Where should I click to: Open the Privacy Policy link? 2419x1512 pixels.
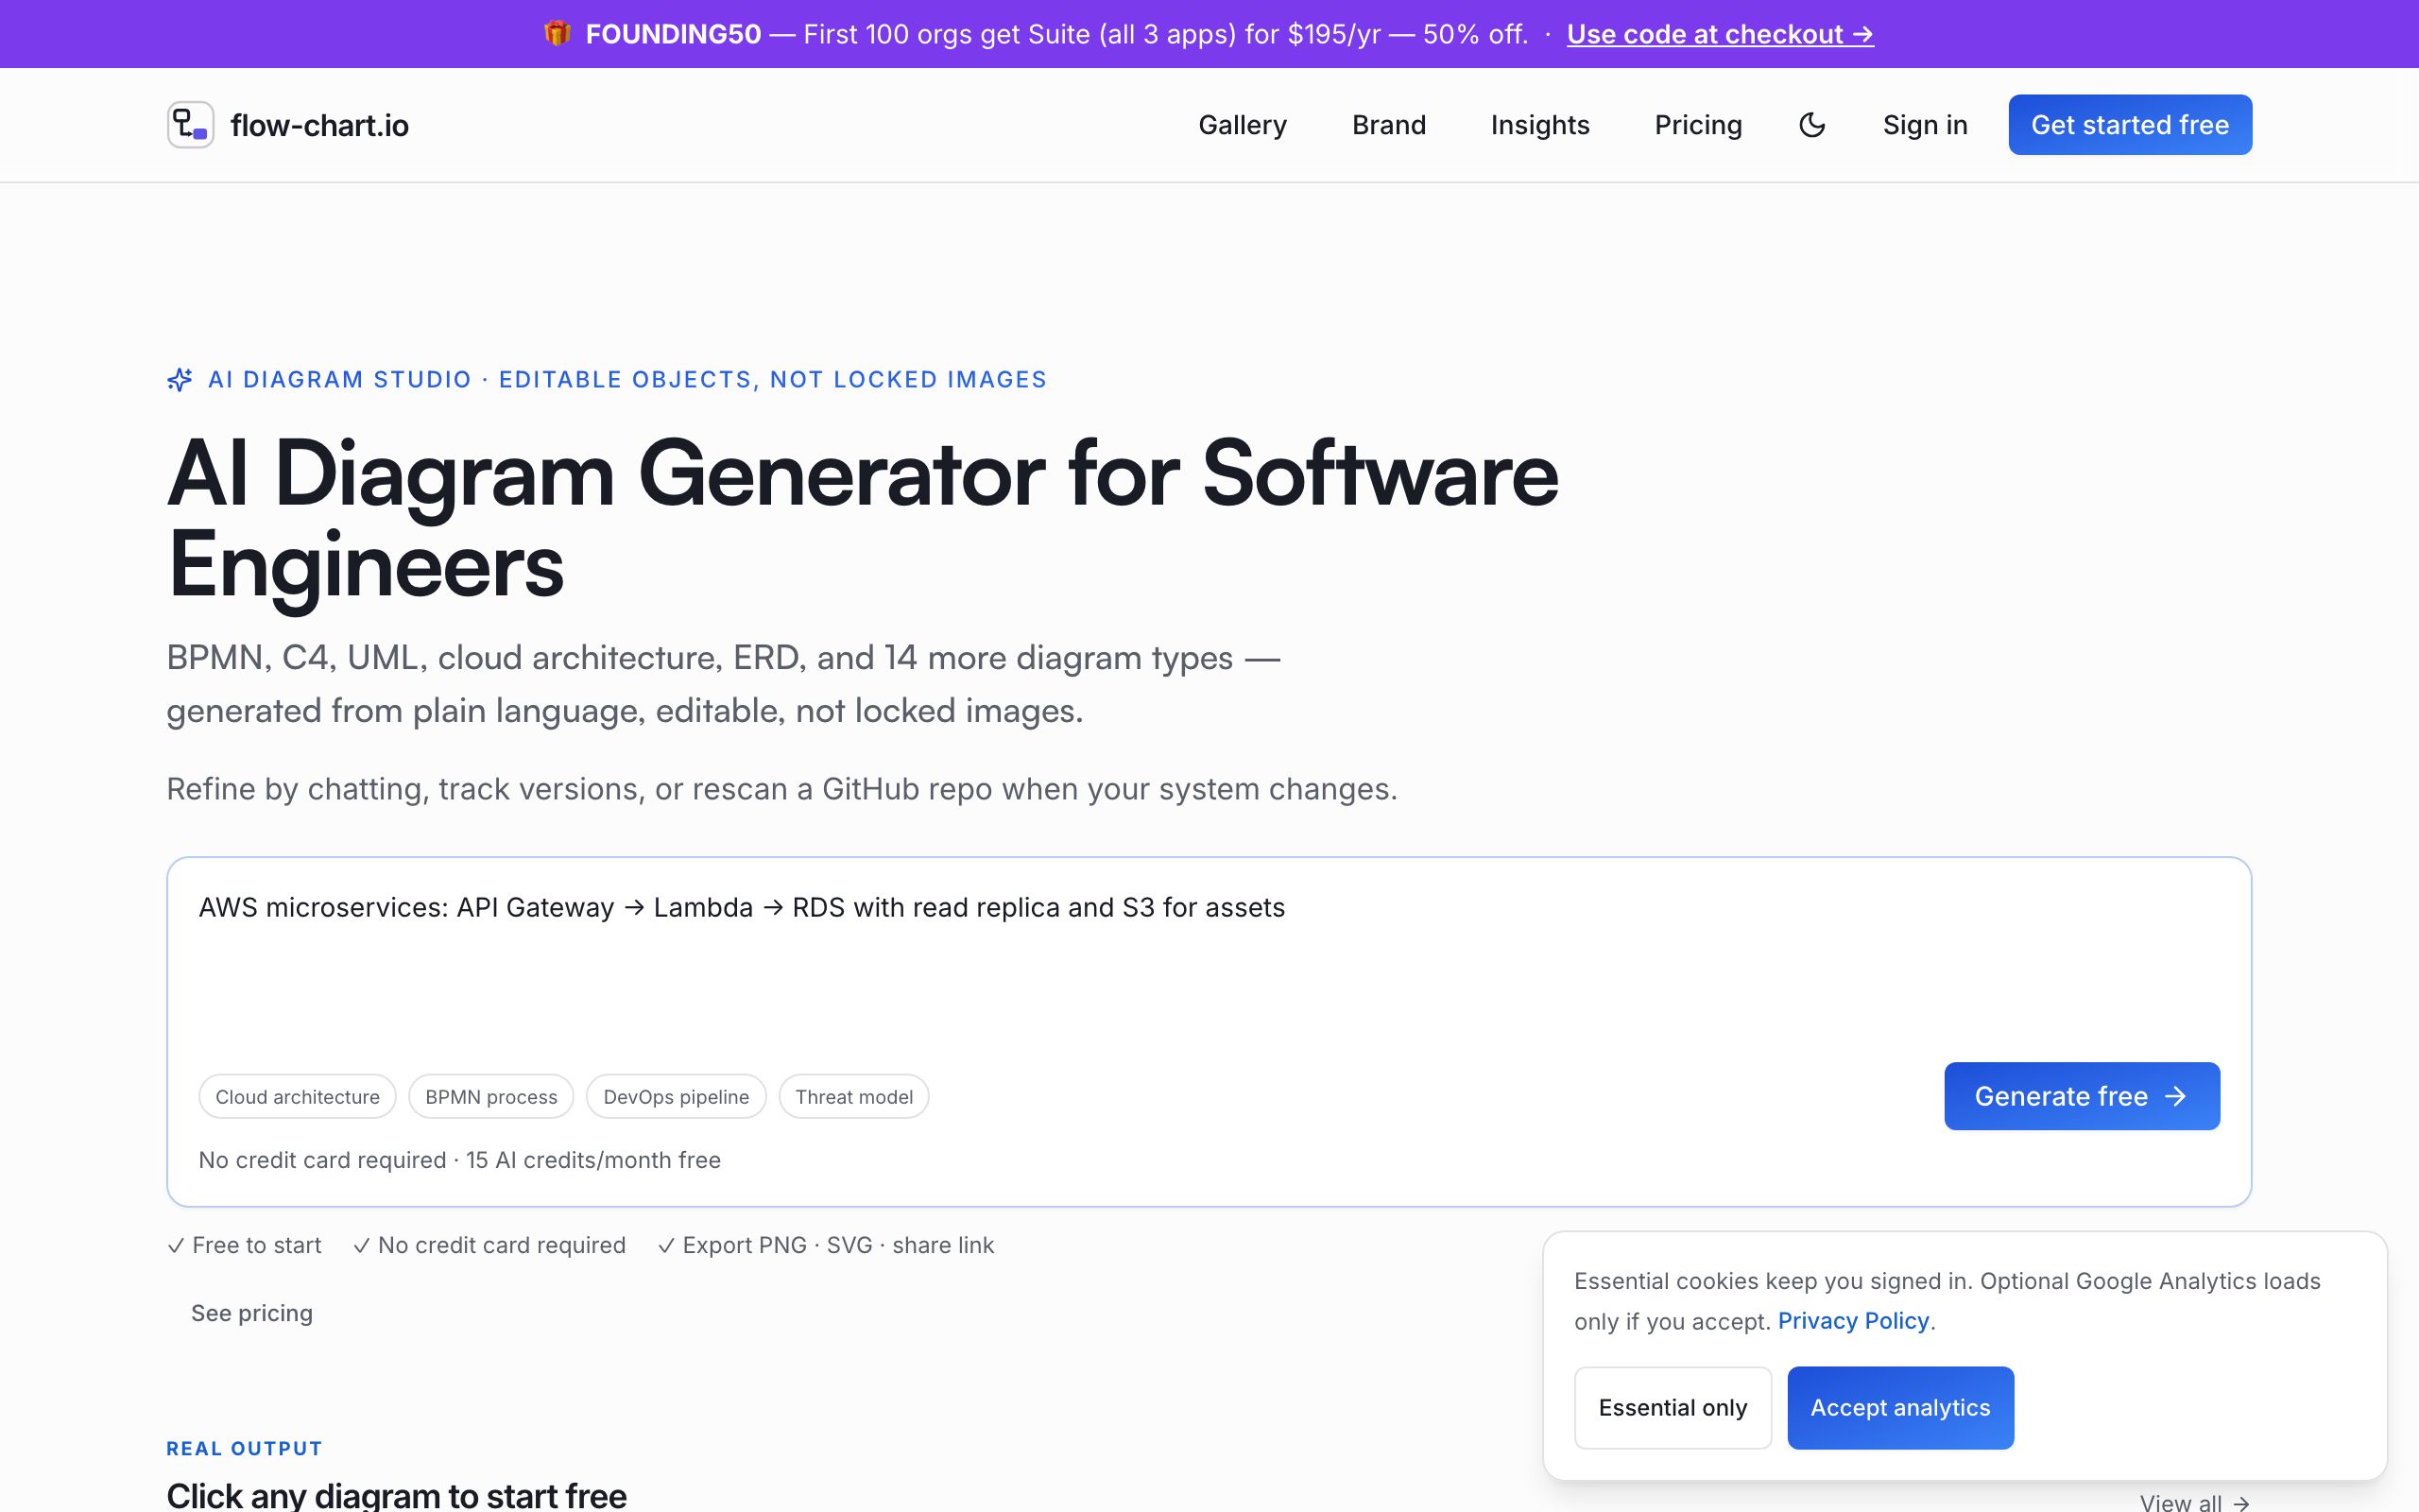point(1852,1321)
